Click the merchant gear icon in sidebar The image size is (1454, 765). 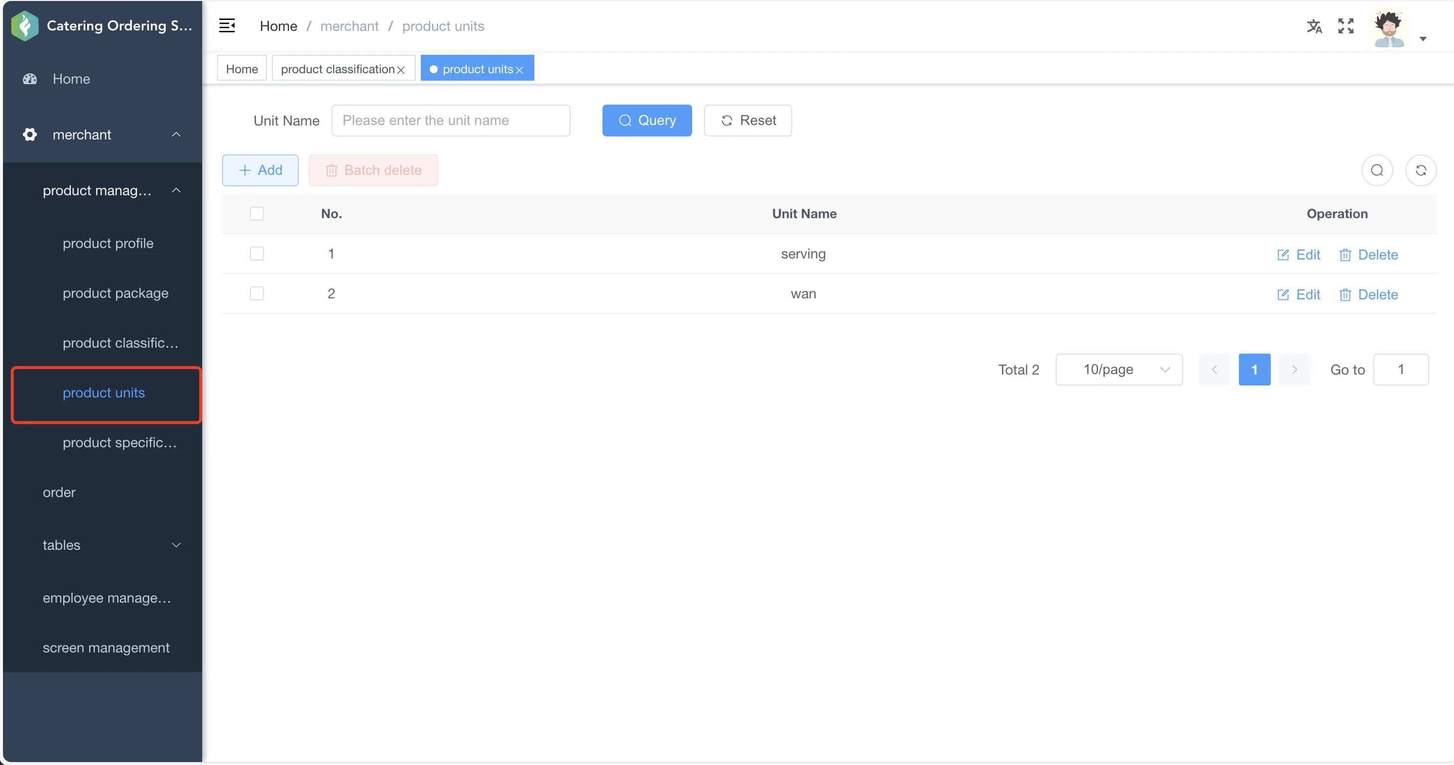pyautogui.click(x=30, y=134)
